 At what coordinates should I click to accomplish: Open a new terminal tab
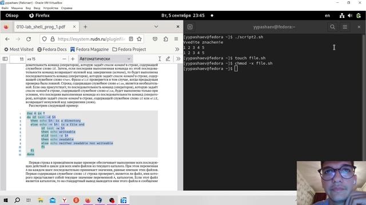click(x=190, y=27)
